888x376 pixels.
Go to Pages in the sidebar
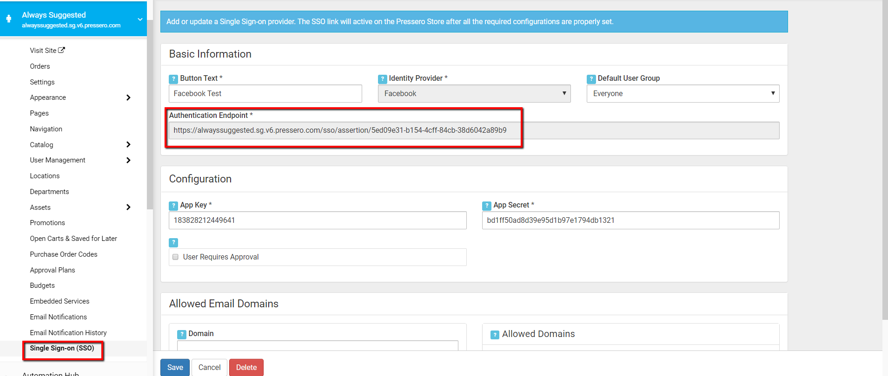click(x=39, y=113)
